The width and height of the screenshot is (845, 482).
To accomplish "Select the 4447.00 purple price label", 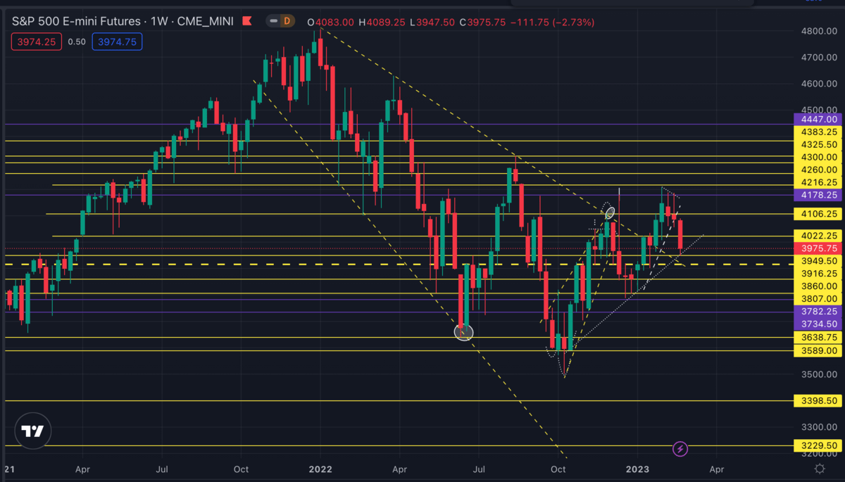I will point(818,120).
